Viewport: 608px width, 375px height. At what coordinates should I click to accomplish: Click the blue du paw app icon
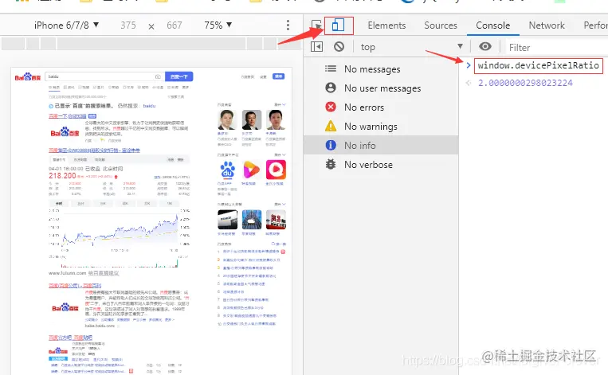(x=228, y=170)
